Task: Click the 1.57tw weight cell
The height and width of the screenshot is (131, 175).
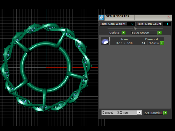Action: 154,43
